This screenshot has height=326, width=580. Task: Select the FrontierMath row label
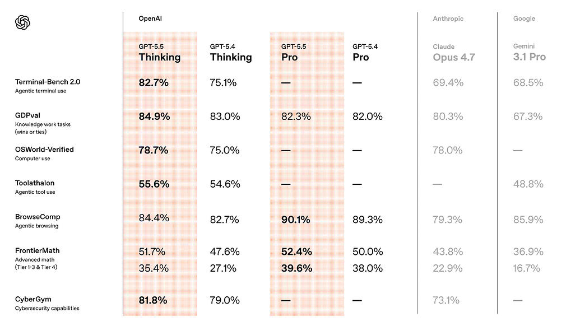(38, 258)
